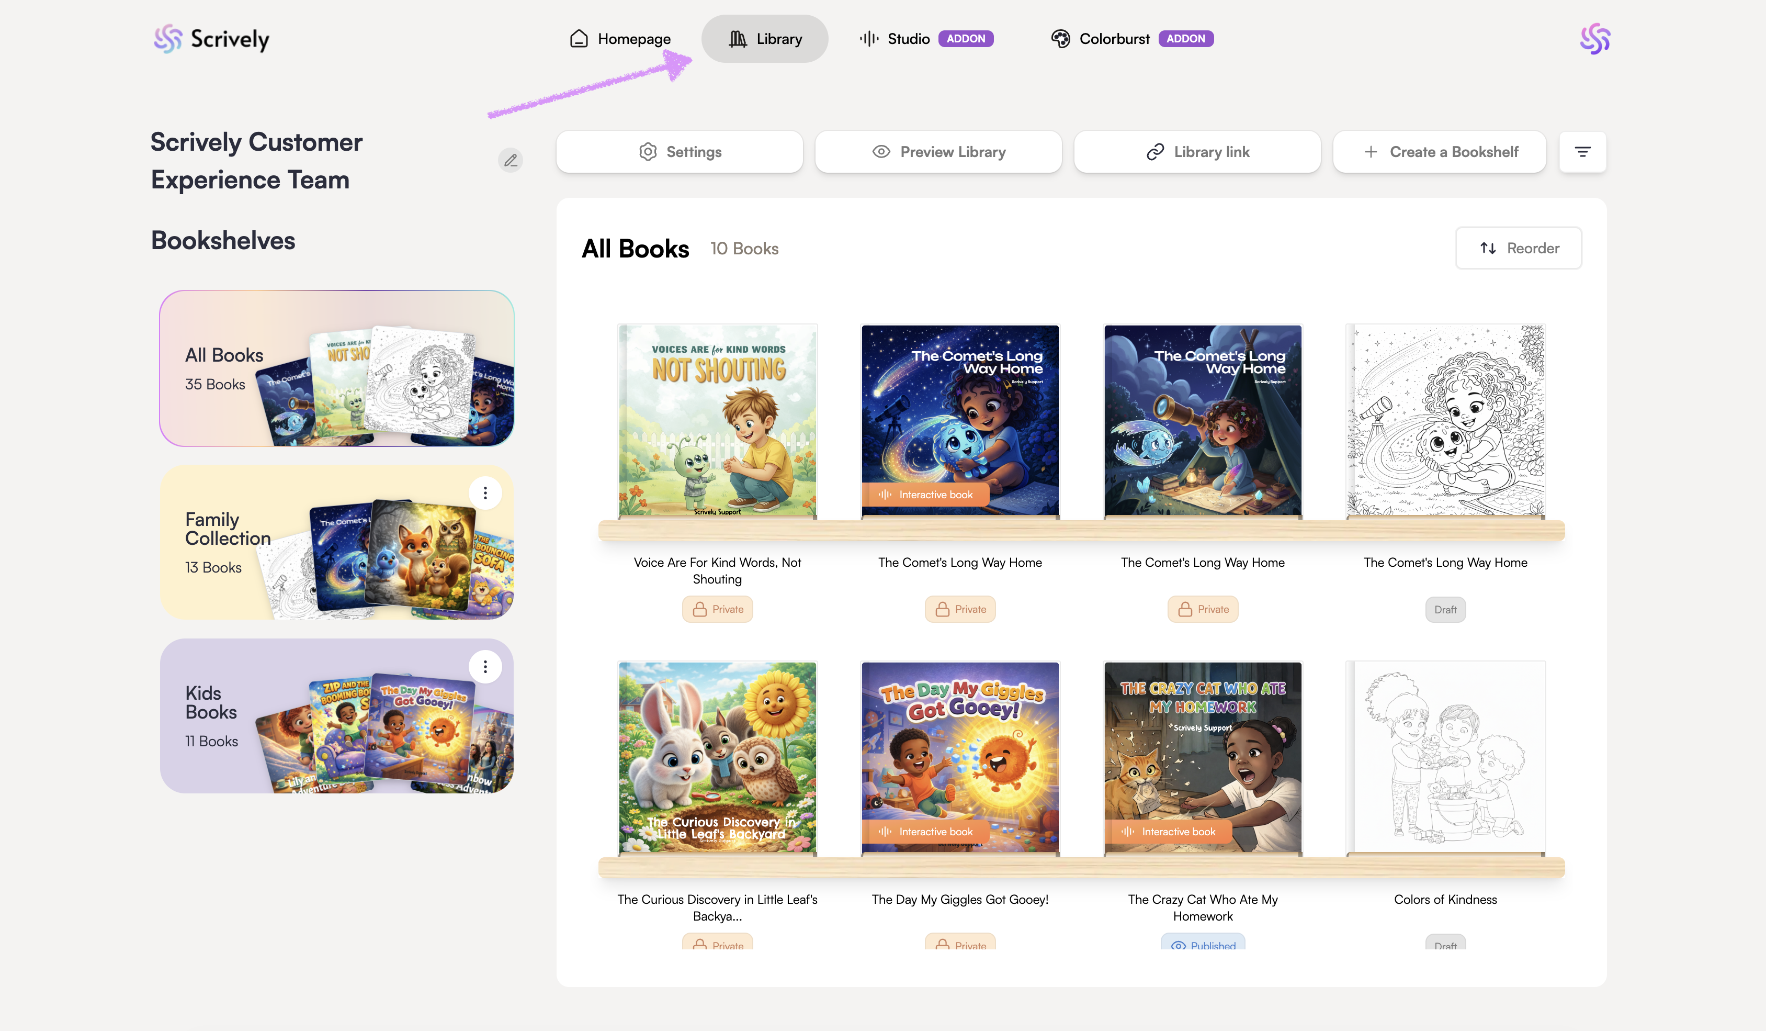
Task: Click Private badge under Voice Are For Kind Words
Action: (x=717, y=609)
